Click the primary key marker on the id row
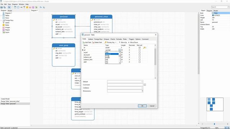Image resolution: width=230 pixels, height=129 pixels. pos(144,48)
